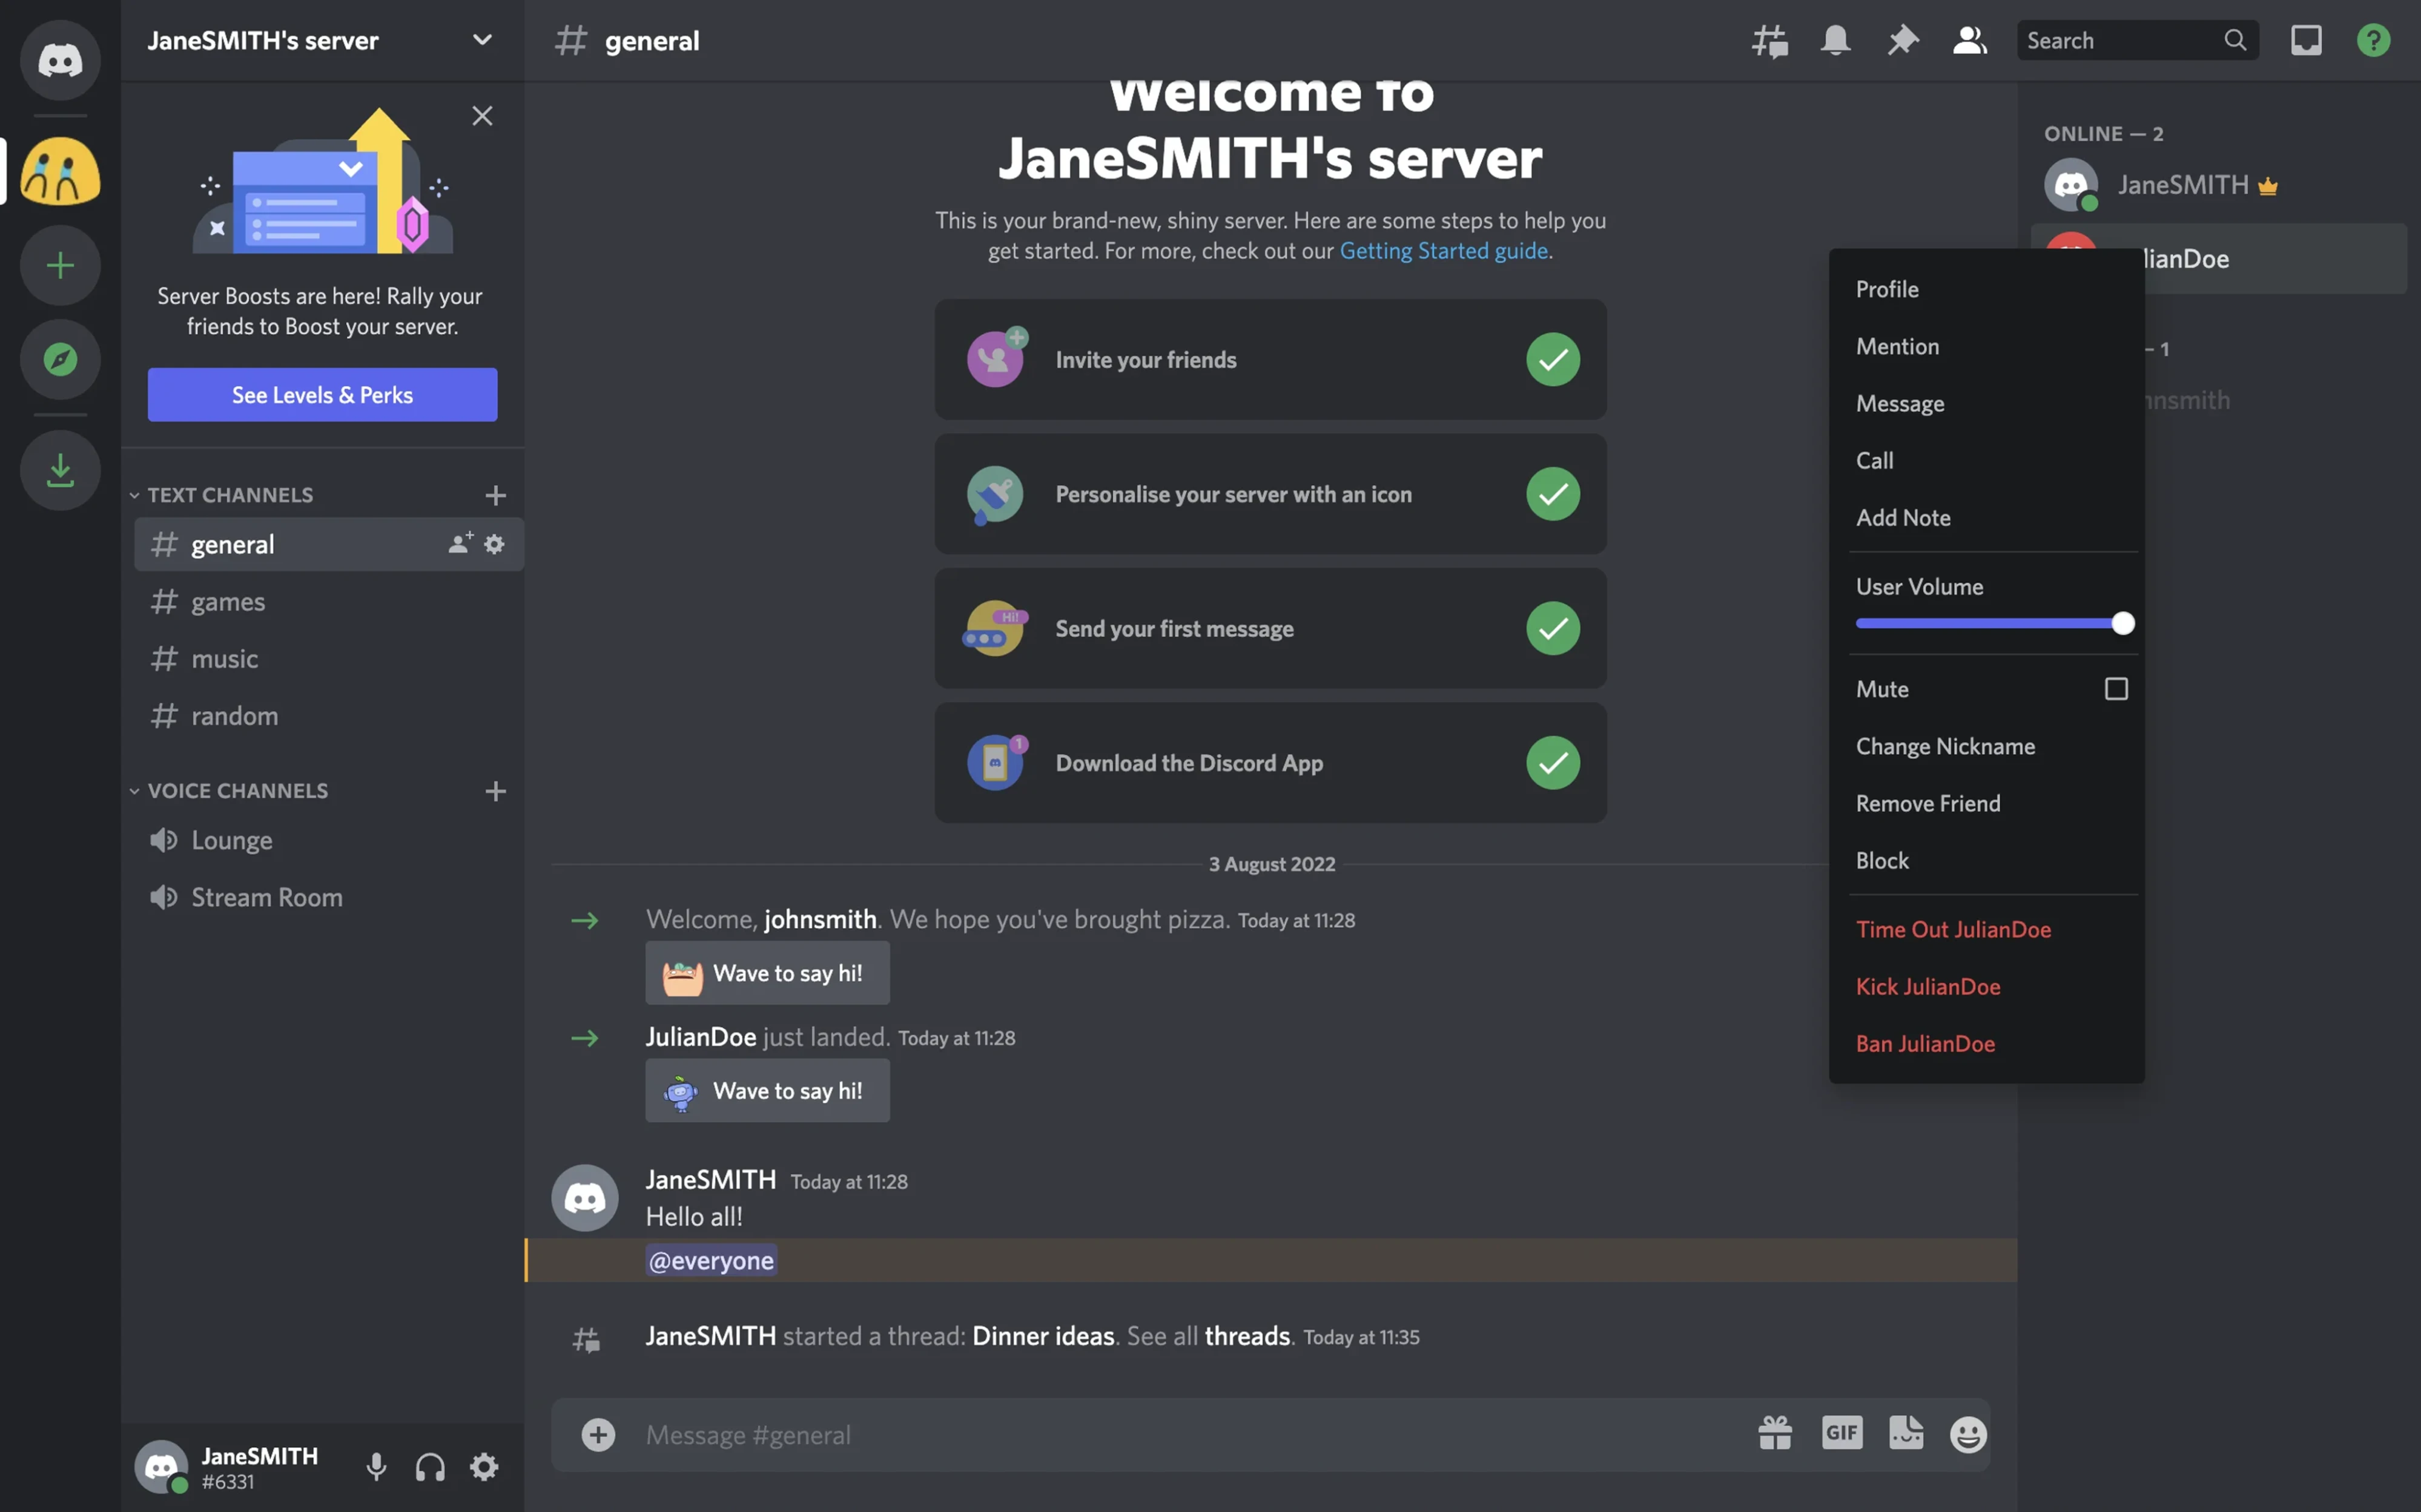Open the music text channel

click(x=328, y=658)
